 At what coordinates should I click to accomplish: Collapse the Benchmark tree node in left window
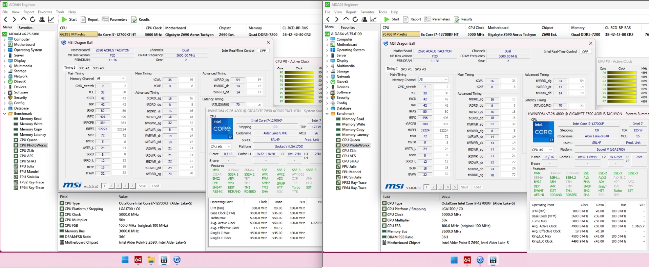point(5,114)
